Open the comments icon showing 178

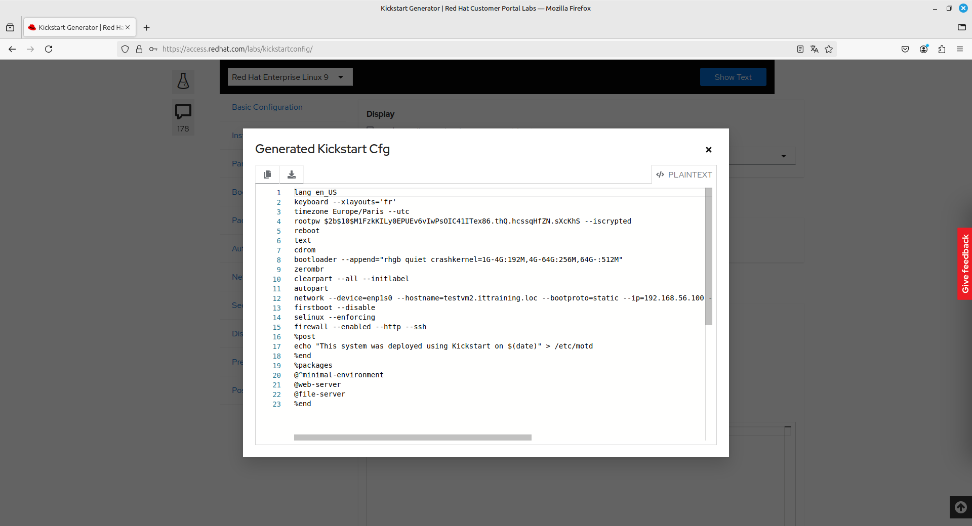coord(183,117)
